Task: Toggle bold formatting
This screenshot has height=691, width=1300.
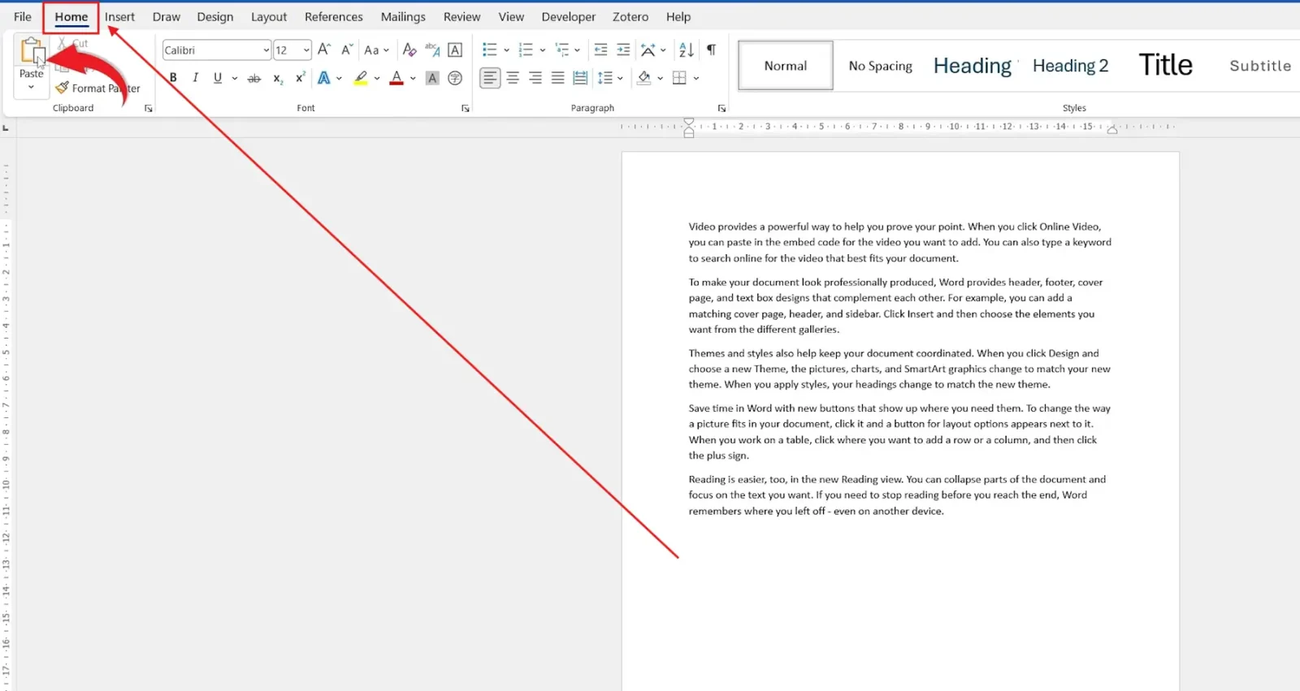Action: click(173, 78)
